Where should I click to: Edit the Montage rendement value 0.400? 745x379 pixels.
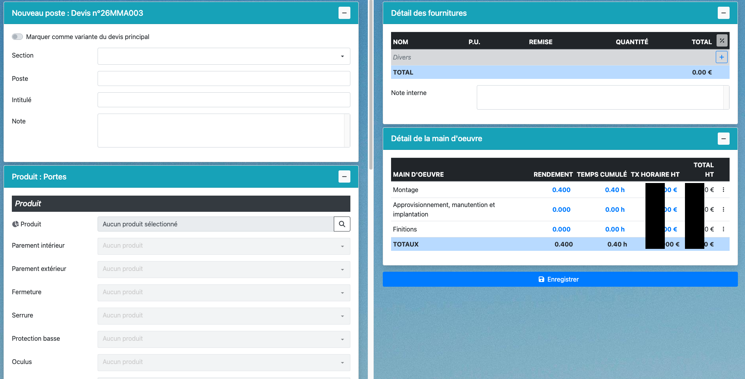click(x=561, y=190)
